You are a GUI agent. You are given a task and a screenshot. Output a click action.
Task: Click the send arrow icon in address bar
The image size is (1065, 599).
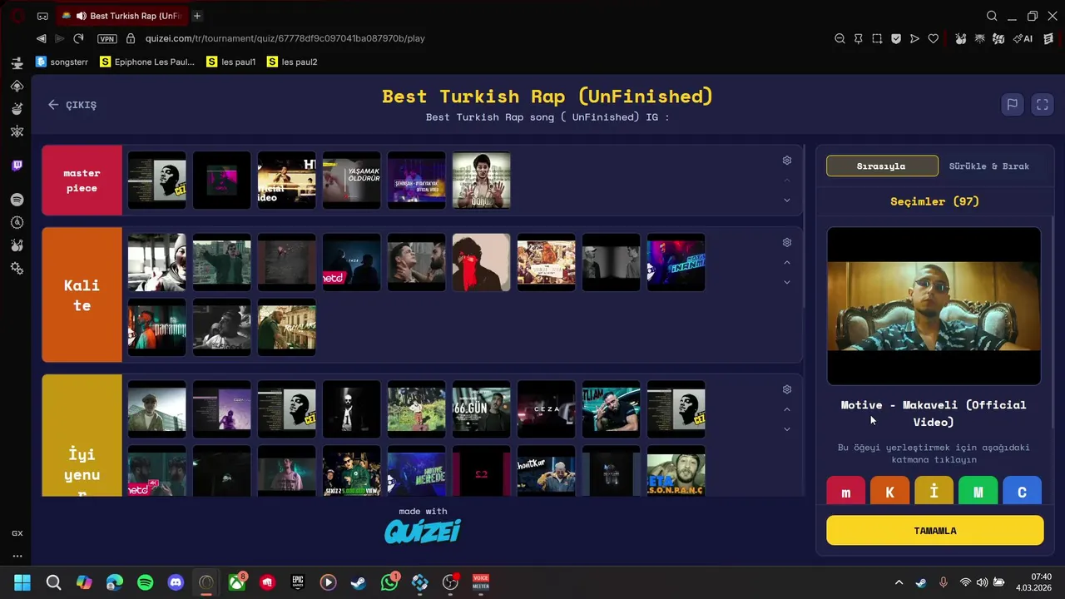914,38
